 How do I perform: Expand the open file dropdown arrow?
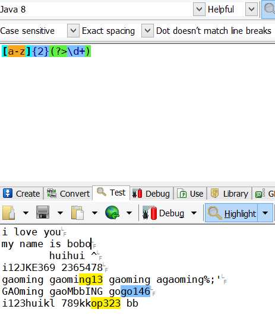point(26,213)
